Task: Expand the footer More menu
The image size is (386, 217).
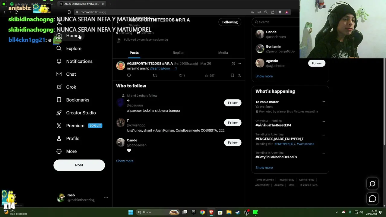Action: [x=293, y=185]
